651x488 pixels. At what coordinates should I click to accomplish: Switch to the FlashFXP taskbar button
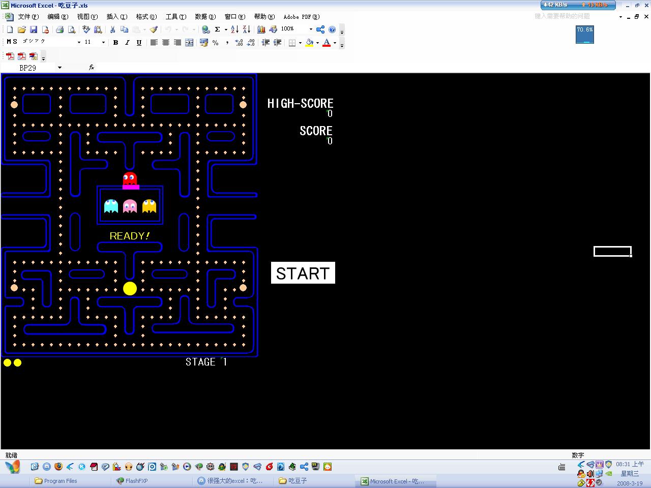click(x=153, y=481)
